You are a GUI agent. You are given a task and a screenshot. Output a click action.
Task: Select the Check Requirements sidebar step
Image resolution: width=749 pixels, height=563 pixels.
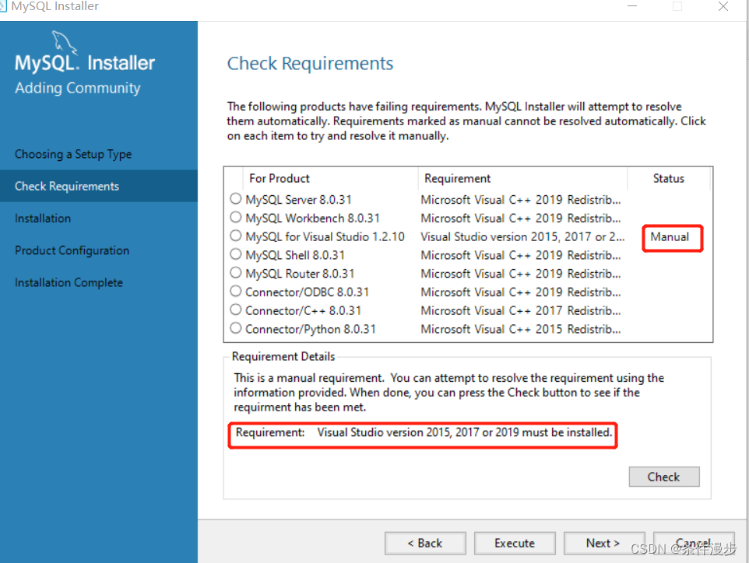(67, 186)
